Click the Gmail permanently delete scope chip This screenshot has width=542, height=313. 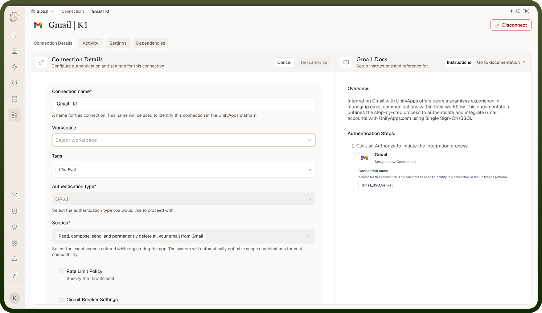pos(131,236)
